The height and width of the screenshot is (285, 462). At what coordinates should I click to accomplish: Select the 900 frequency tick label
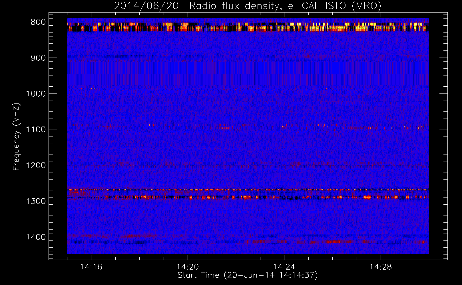38,58
